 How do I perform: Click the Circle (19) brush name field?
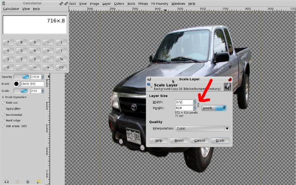click(x=32, y=84)
